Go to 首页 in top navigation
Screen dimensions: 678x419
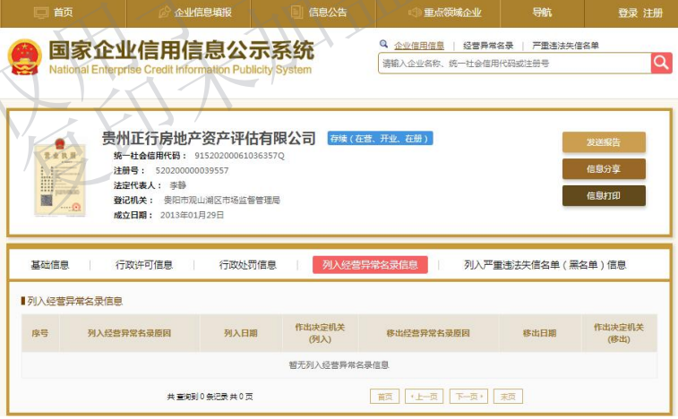point(54,13)
